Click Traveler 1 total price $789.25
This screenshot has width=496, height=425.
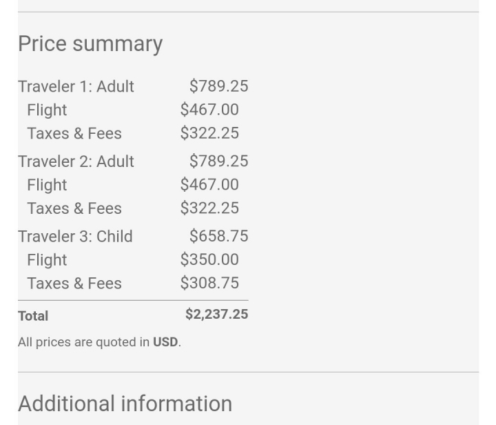(x=219, y=86)
